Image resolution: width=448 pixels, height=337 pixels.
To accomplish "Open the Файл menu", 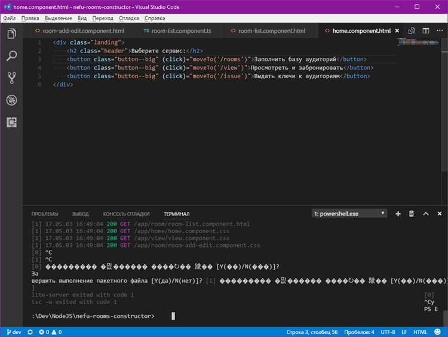I will click(x=10, y=18).
